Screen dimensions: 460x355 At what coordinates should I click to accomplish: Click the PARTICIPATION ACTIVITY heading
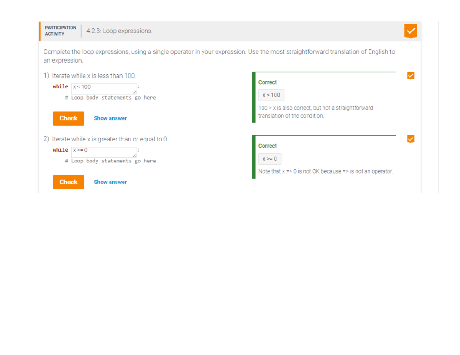pos(60,31)
